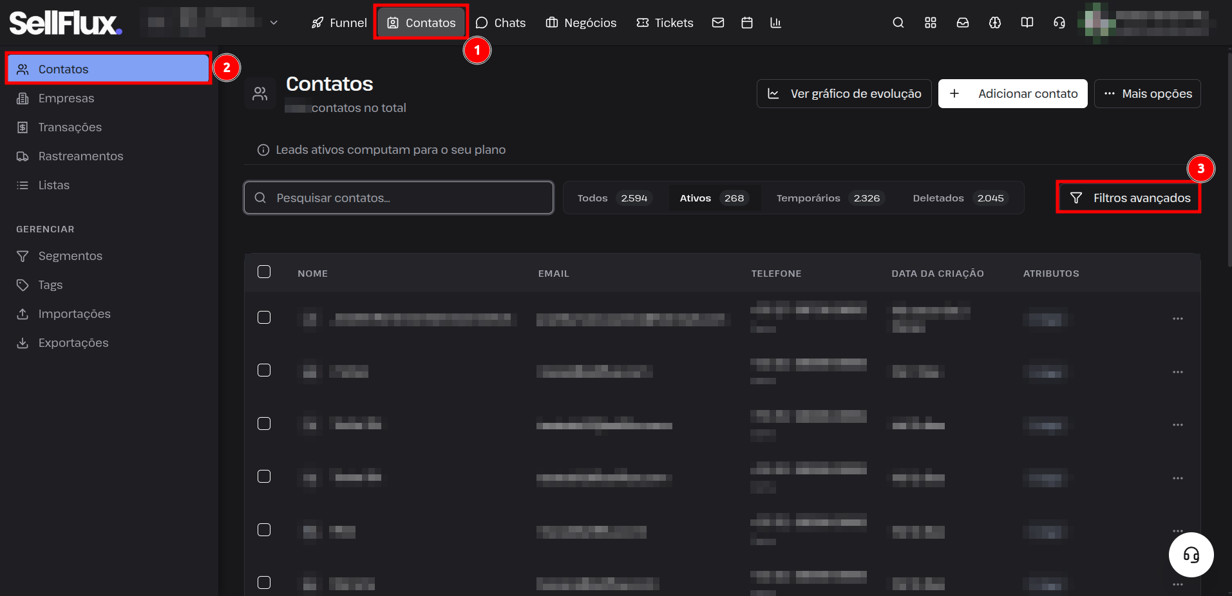The image size is (1232, 596).
Task: Open the first row three-dots actions menu
Action: 1177,319
